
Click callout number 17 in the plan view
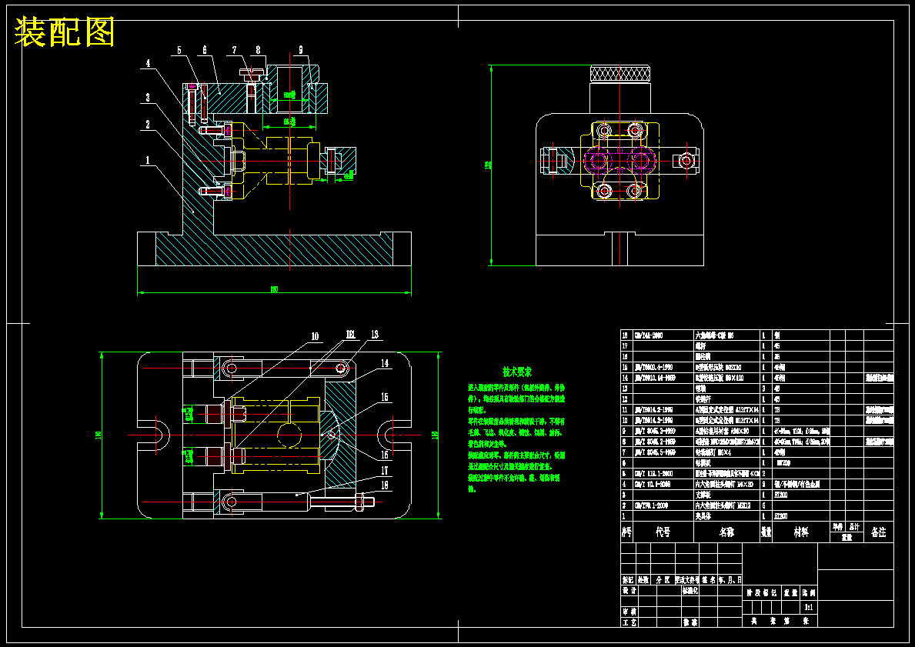(385, 470)
